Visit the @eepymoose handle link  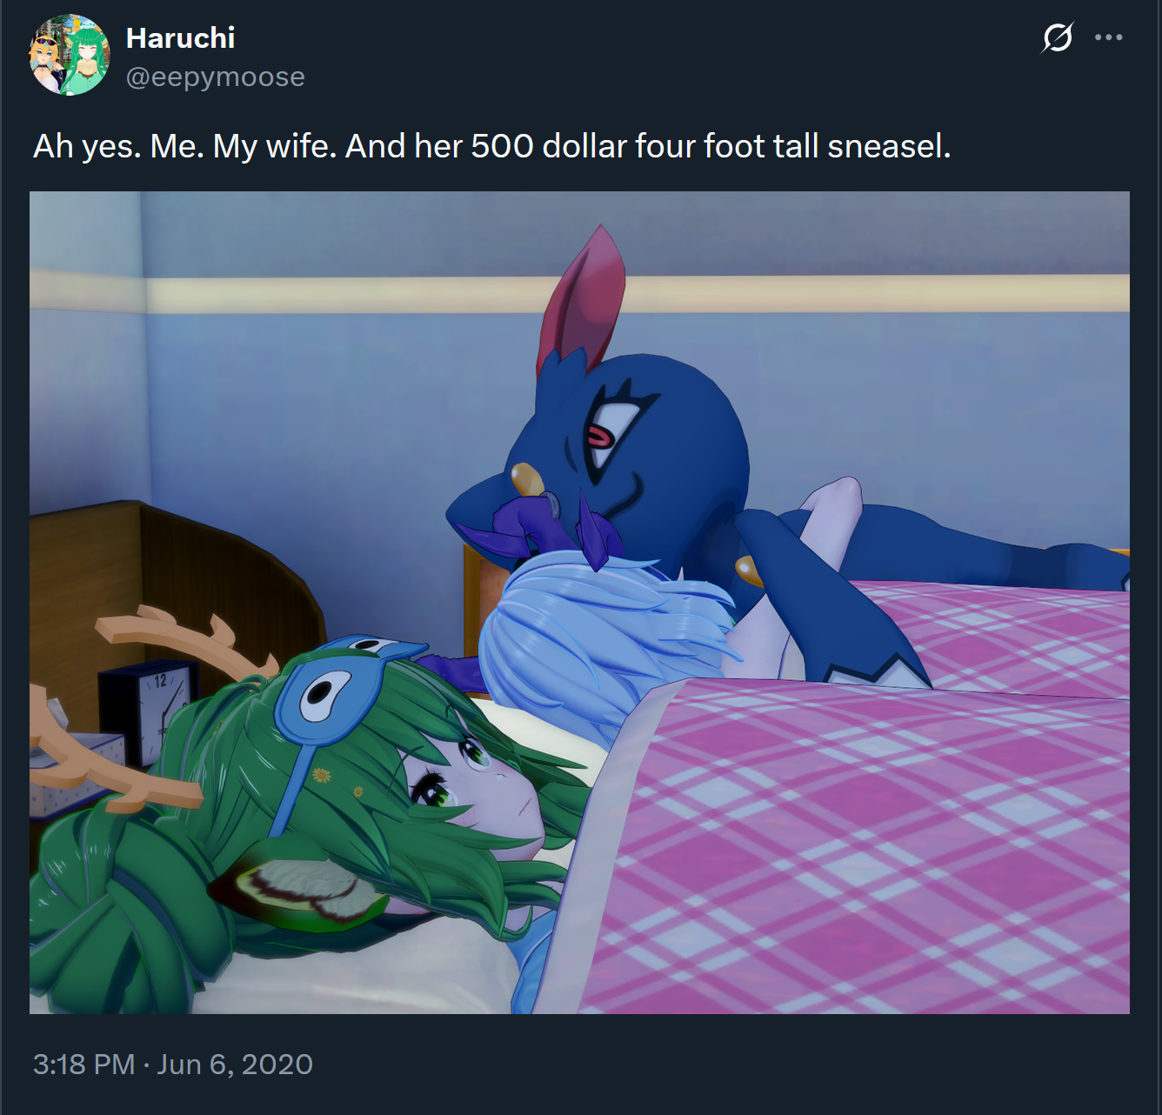tap(216, 77)
